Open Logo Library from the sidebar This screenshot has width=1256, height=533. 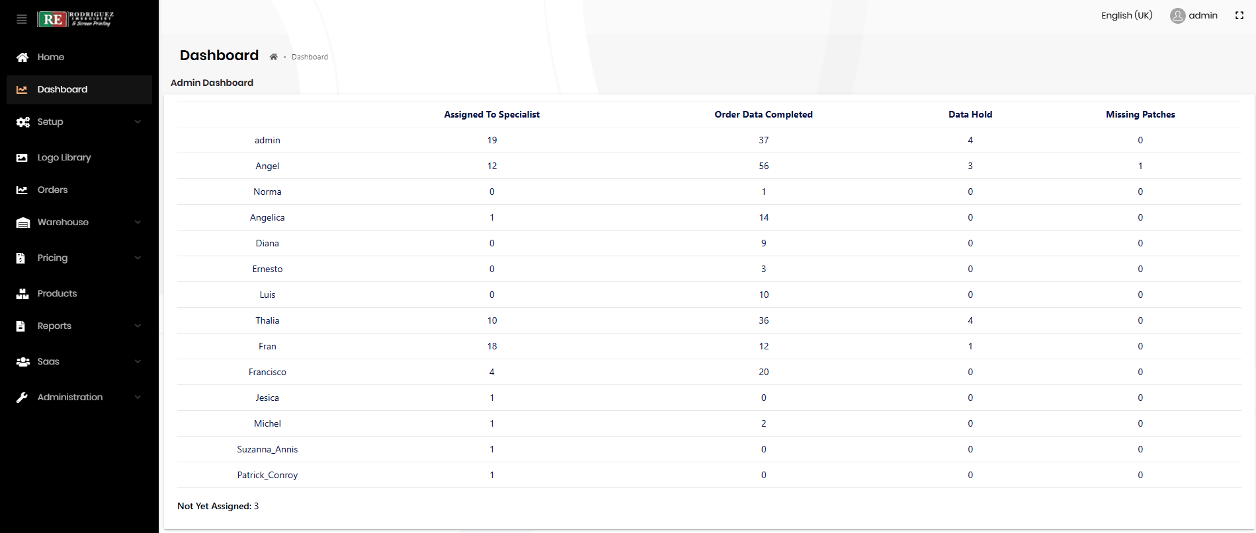(64, 158)
